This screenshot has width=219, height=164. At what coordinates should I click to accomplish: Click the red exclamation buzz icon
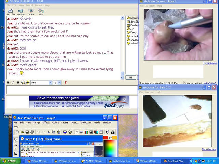(x=66, y=83)
